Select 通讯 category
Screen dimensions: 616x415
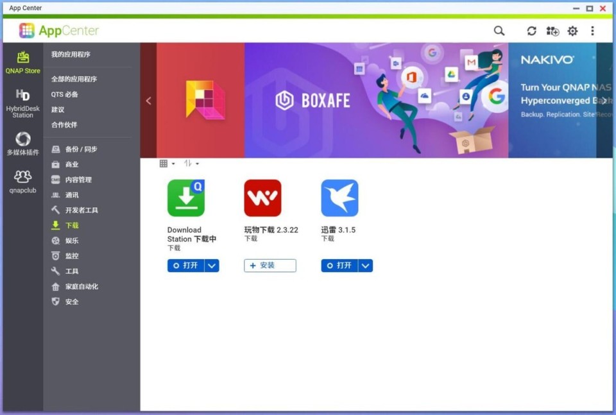pos(65,195)
